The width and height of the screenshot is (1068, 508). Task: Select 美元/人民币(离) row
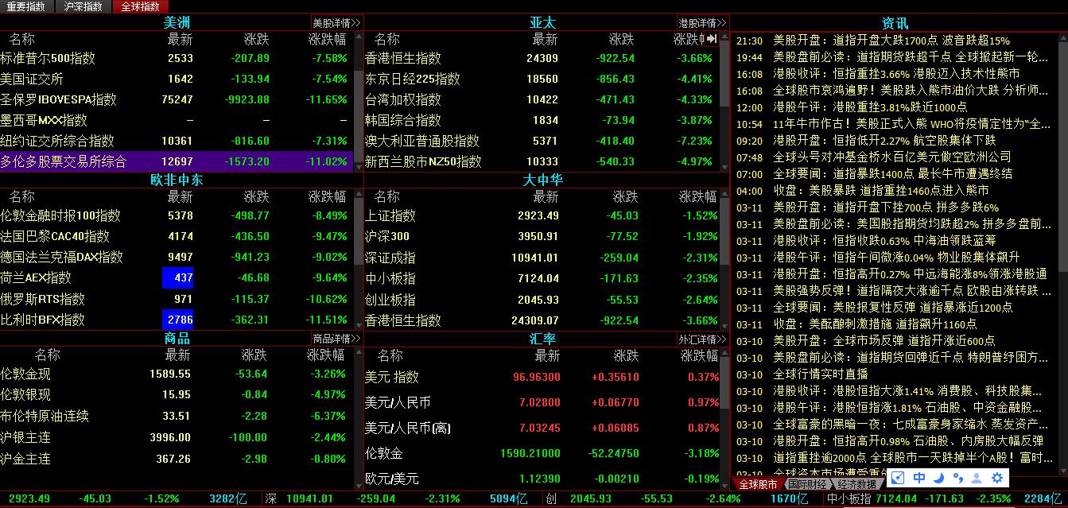542,428
